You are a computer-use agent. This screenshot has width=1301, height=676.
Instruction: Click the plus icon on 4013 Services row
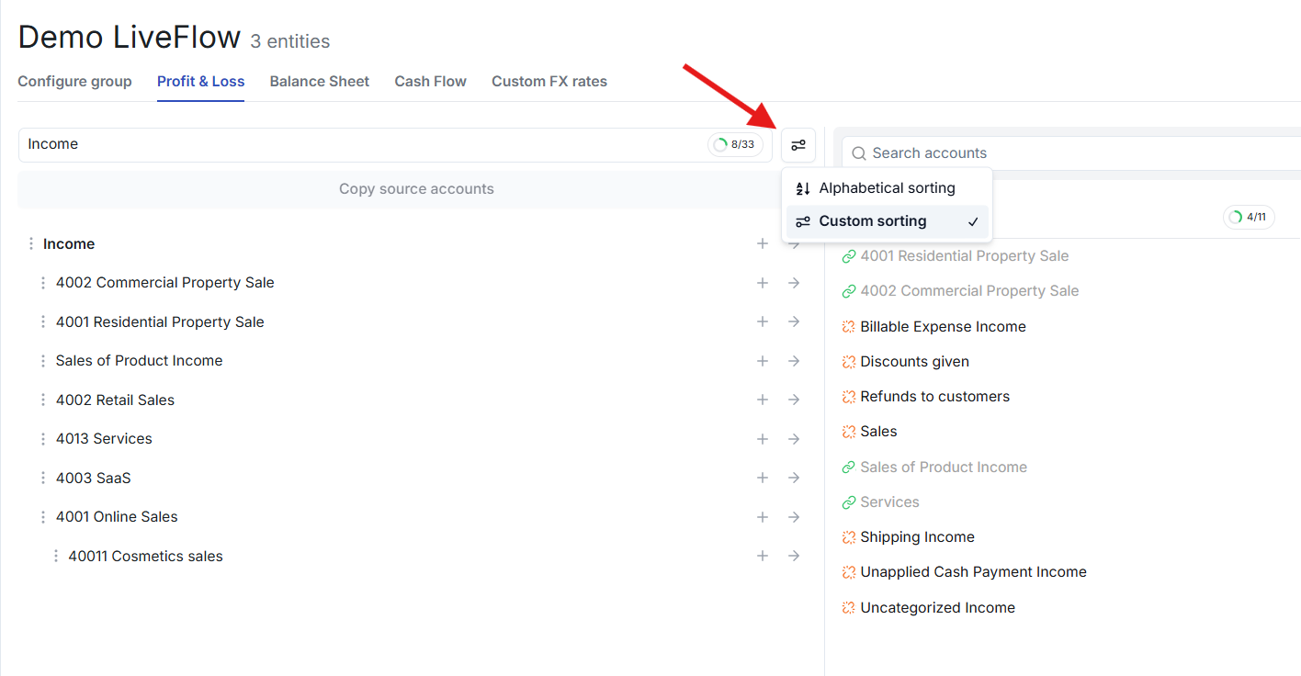click(x=763, y=439)
